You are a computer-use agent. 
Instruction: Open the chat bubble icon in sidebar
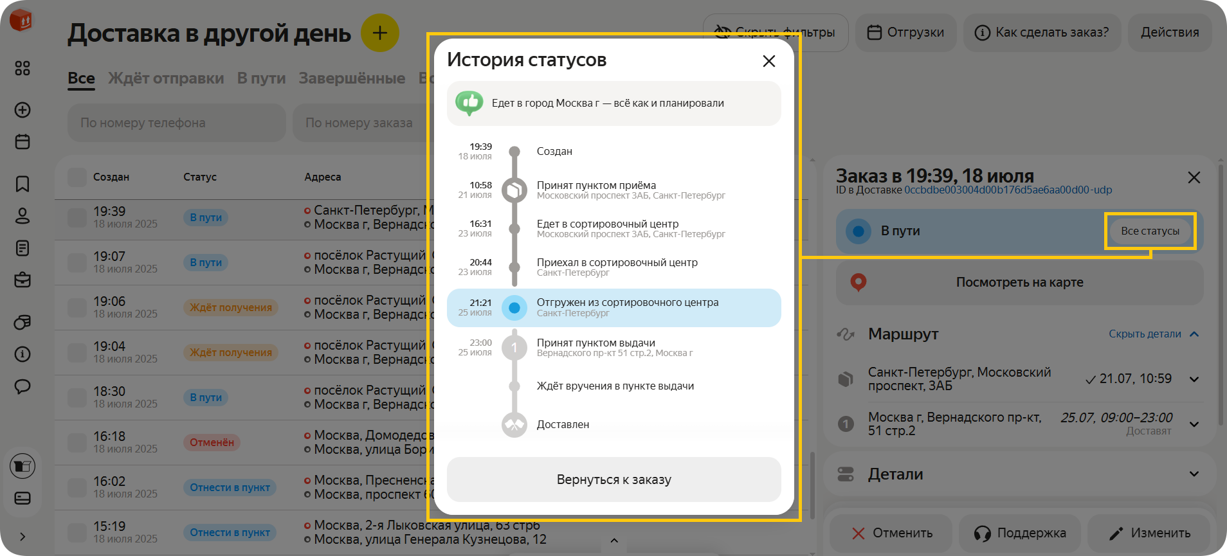[23, 386]
